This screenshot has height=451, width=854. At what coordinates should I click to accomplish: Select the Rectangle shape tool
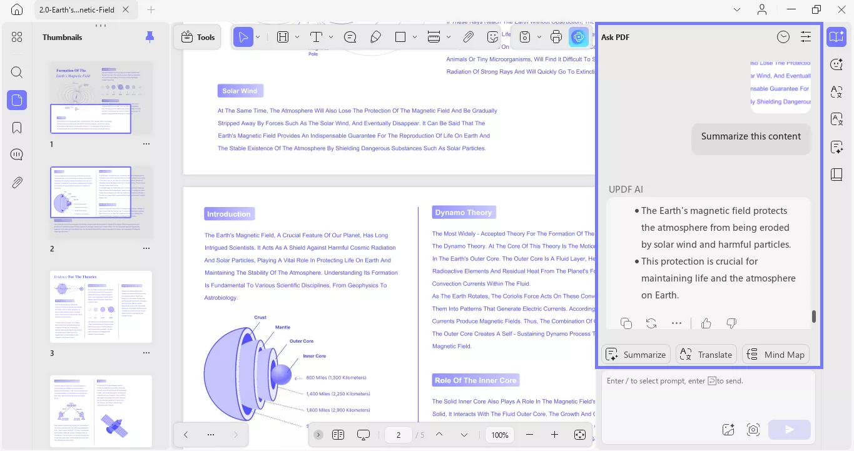401,38
